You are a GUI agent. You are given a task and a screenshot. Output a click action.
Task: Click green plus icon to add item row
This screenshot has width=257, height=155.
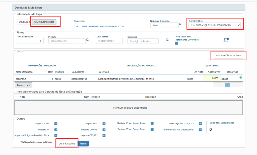241,78
